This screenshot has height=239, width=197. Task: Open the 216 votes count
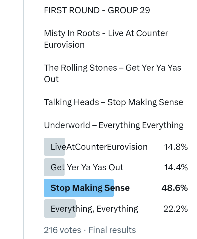coord(62,230)
